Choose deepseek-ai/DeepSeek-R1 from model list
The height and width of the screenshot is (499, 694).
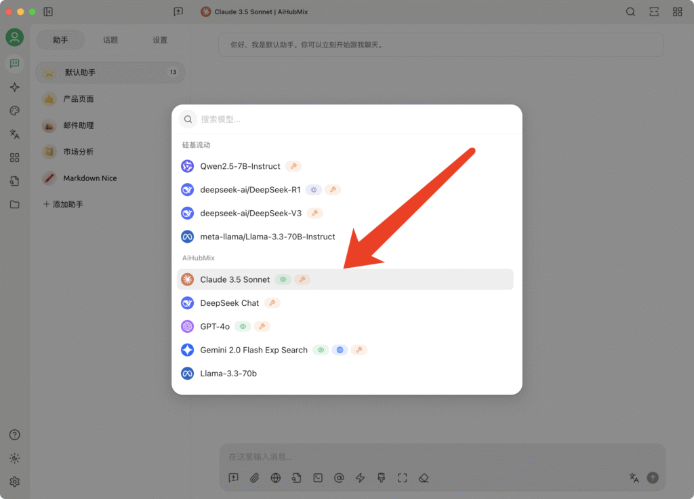pos(250,190)
